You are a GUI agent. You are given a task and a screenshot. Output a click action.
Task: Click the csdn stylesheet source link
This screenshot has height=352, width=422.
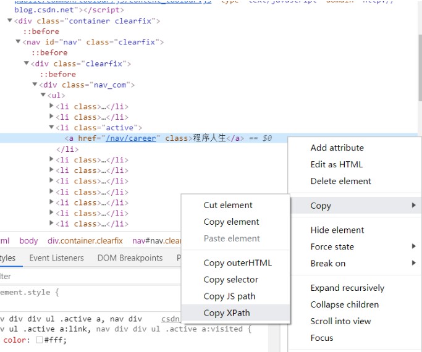pyautogui.click(x=171, y=319)
